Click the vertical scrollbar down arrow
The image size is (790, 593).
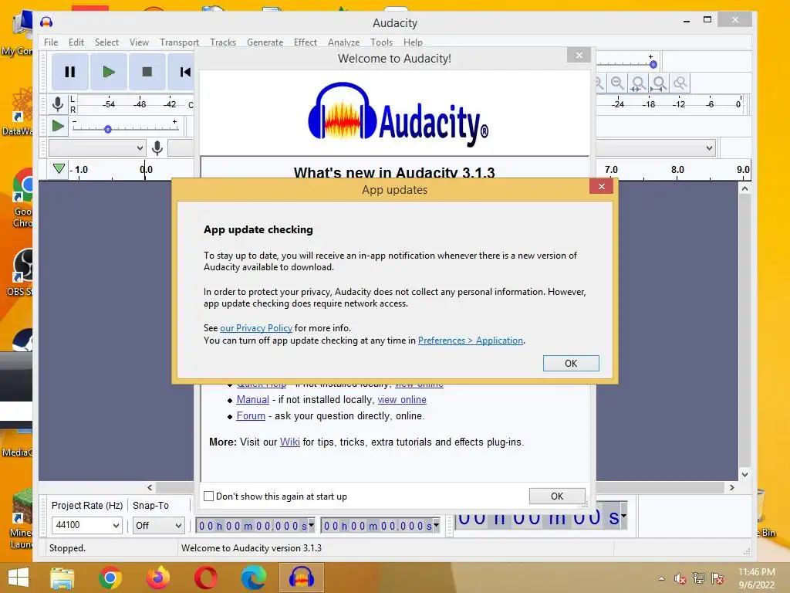coord(744,475)
